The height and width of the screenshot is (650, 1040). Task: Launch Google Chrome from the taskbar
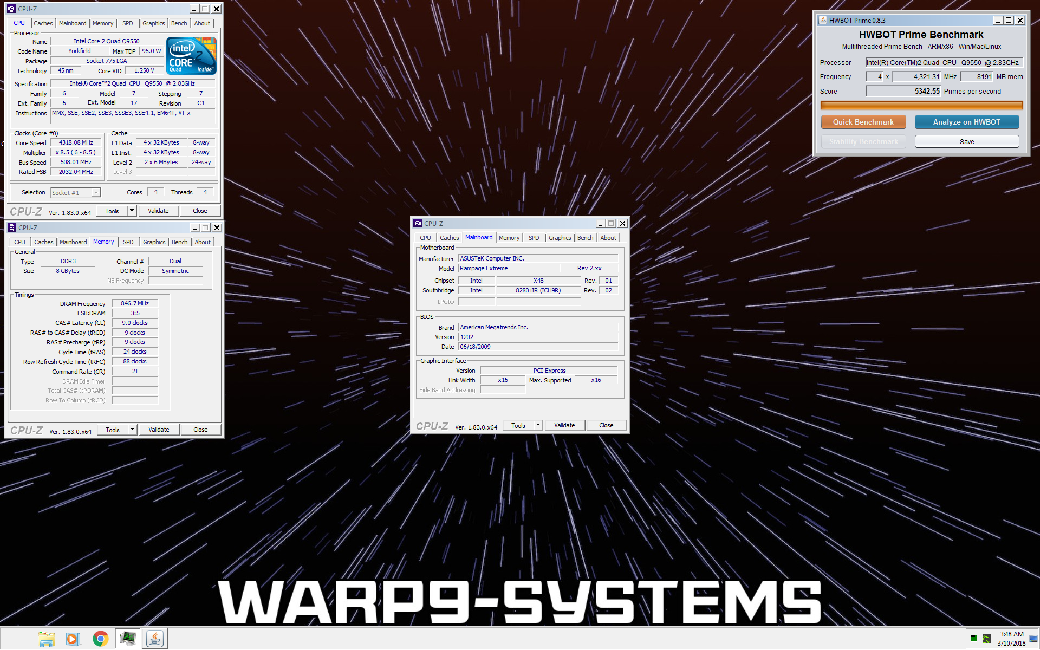(x=100, y=639)
